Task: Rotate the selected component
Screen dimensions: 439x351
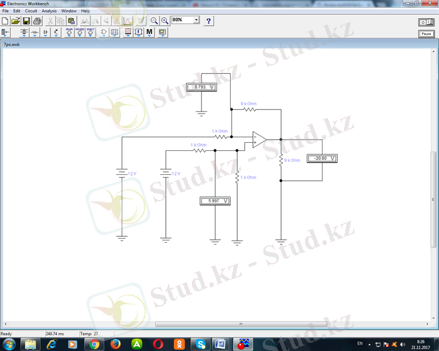Action: (84, 21)
